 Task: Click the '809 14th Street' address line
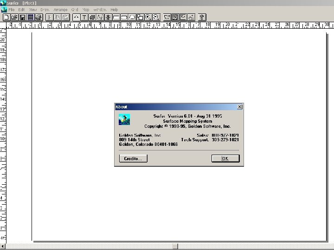pyautogui.click(x=134, y=140)
